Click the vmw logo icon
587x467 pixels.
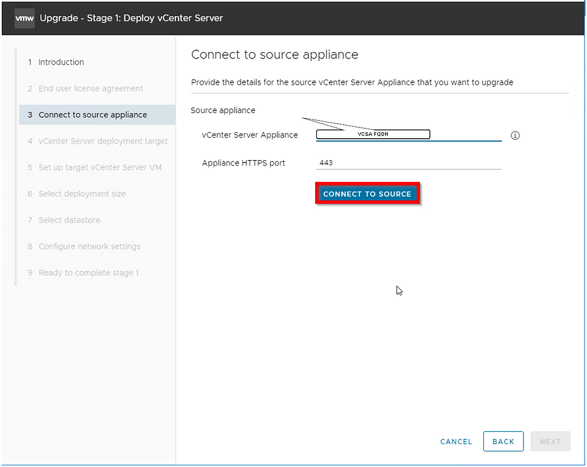[x=25, y=19]
